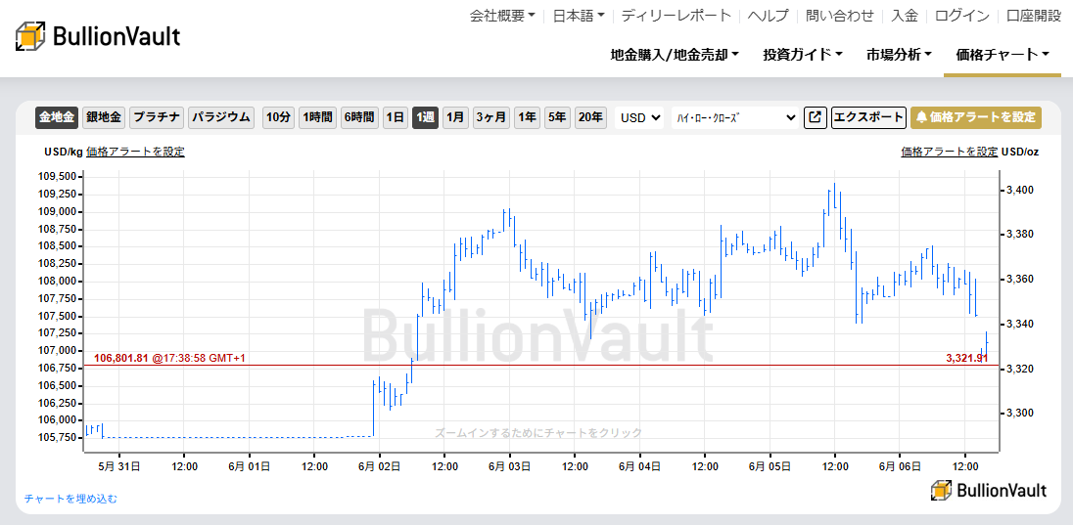Set time range to 6時間
1073x525 pixels.
click(359, 117)
